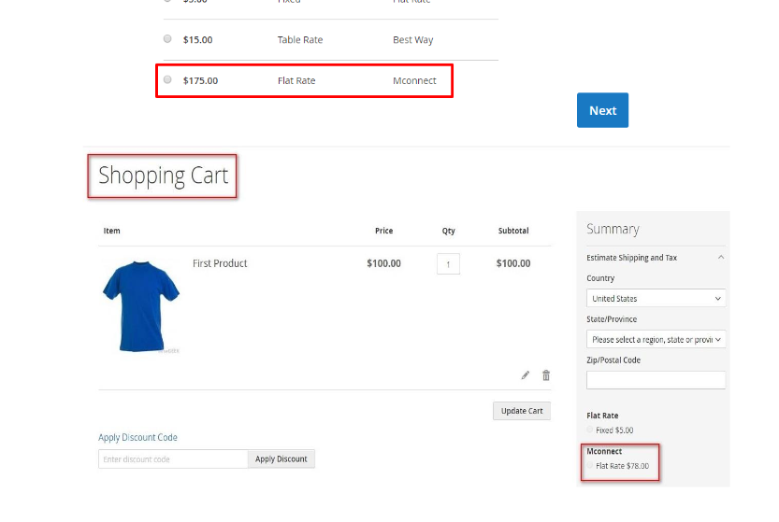Click the Subtotal column header
779x522 pixels.
click(513, 231)
